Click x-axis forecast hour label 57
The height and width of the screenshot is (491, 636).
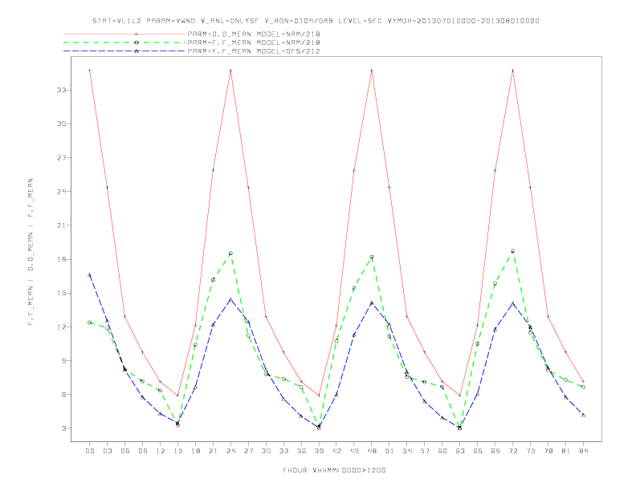425,451
